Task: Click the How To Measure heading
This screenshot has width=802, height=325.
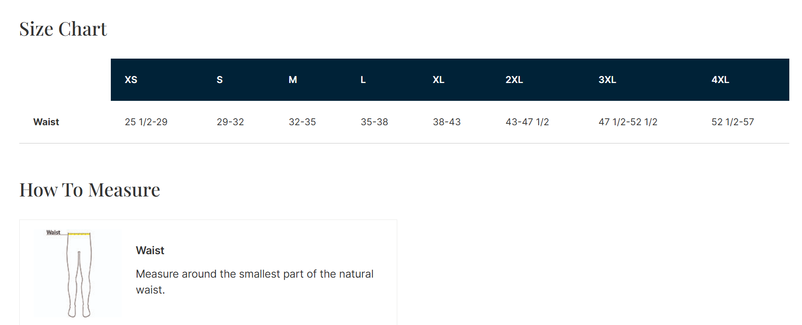Action: pos(90,190)
